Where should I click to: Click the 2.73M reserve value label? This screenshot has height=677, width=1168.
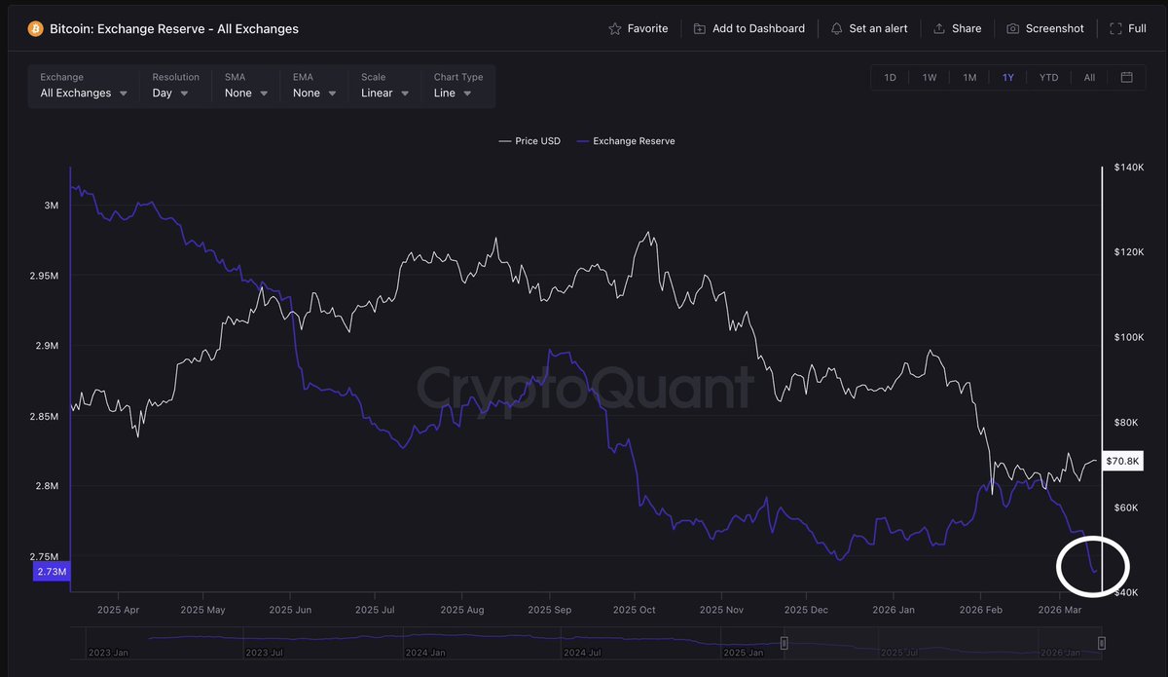click(51, 571)
